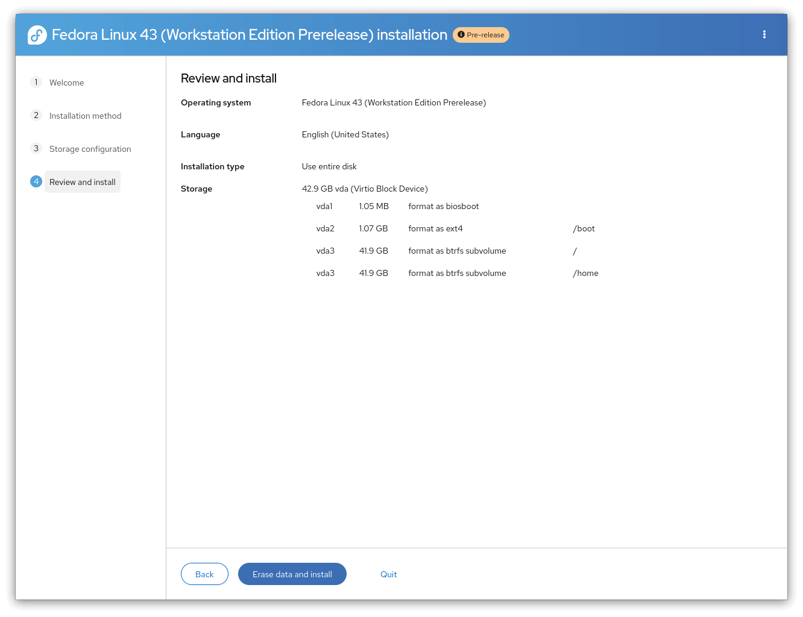
Task: Click the /home mount point
Action: coord(585,273)
